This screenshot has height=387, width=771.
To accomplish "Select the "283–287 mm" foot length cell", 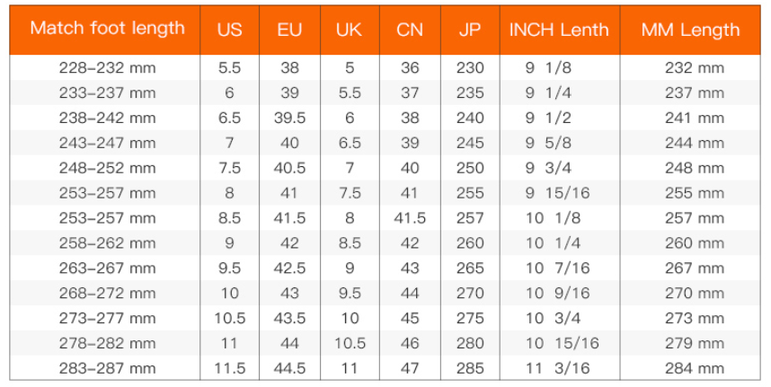I will (x=107, y=368).
